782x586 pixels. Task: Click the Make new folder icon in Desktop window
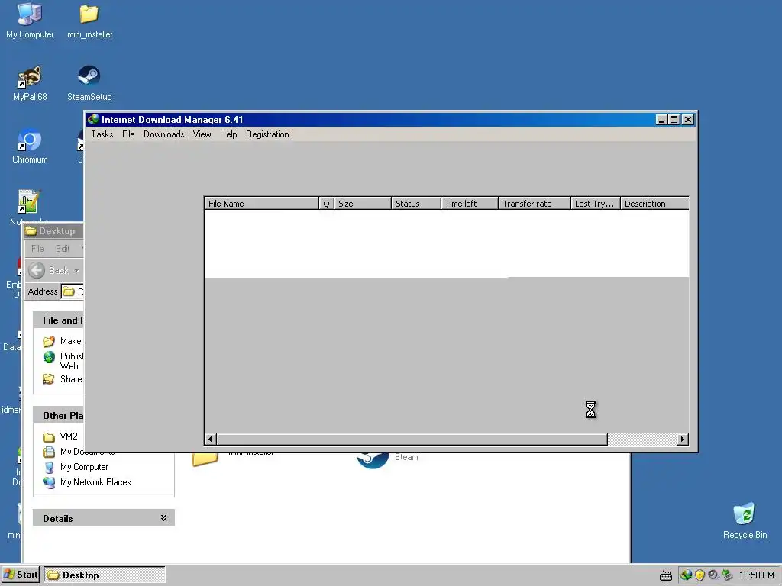click(x=49, y=341)
